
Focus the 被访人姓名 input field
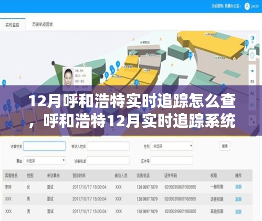pyautogui.click(x=108, y=146)
